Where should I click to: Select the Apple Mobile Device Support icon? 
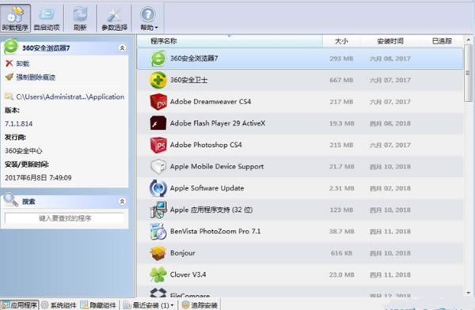[158, 167]
